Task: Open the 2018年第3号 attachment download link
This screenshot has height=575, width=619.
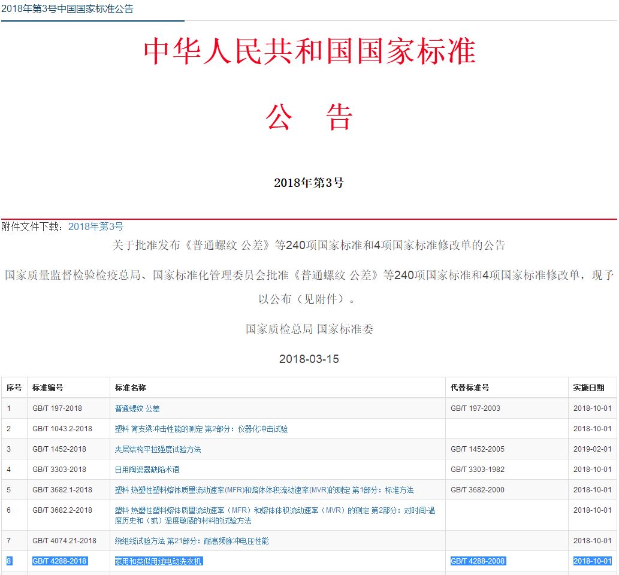Action: (x=95, y=226)
